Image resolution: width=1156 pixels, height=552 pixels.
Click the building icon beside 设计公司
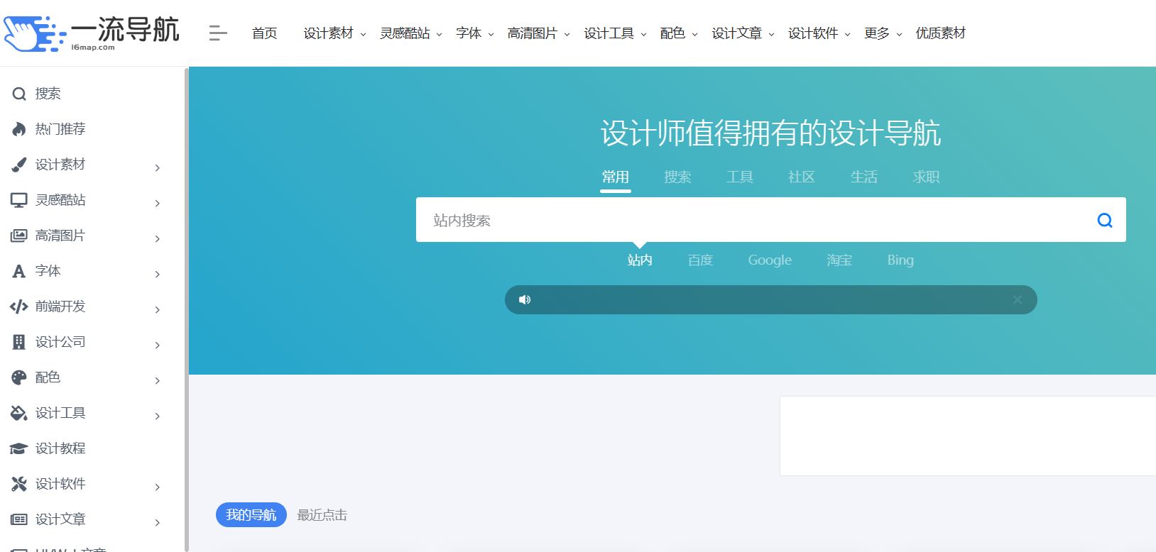(x=19, y=342)
